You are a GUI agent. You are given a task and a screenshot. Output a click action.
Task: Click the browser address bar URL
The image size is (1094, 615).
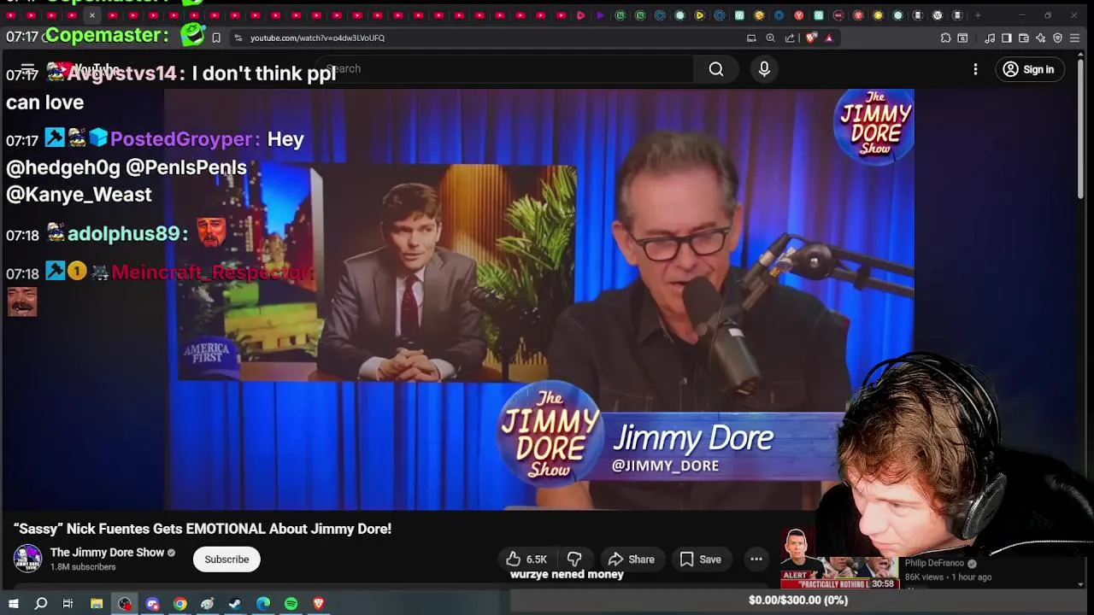(x=317, y=38)
